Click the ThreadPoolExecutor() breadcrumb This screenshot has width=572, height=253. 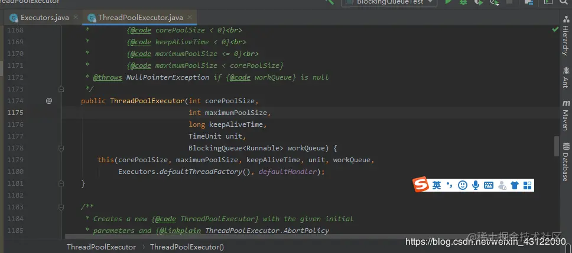tap(187, 247)
